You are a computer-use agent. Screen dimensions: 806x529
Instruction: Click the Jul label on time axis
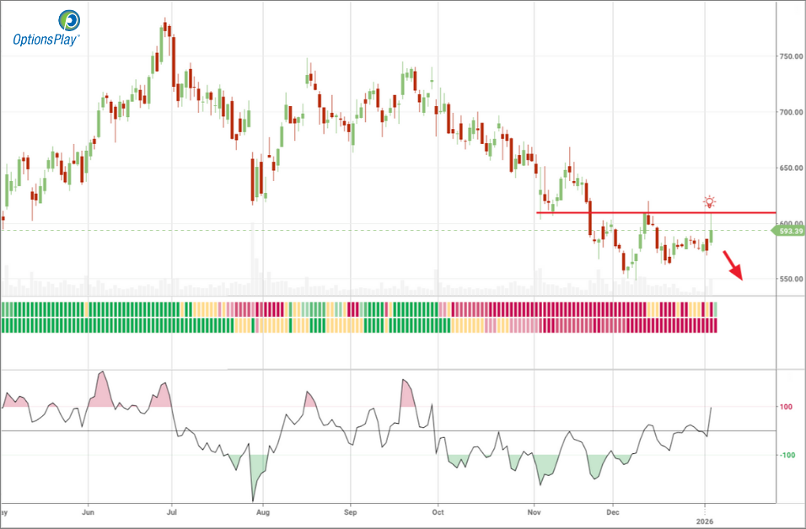171,511
